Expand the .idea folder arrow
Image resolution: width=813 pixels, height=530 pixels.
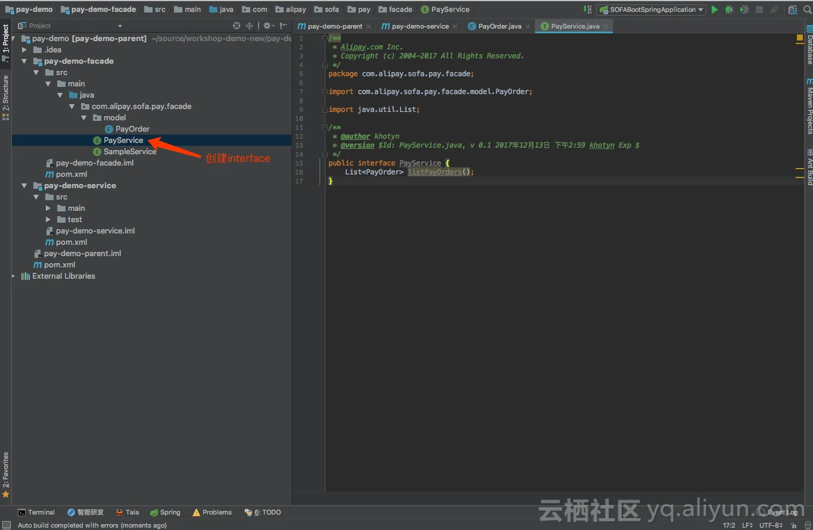click(x=24, y=49)
